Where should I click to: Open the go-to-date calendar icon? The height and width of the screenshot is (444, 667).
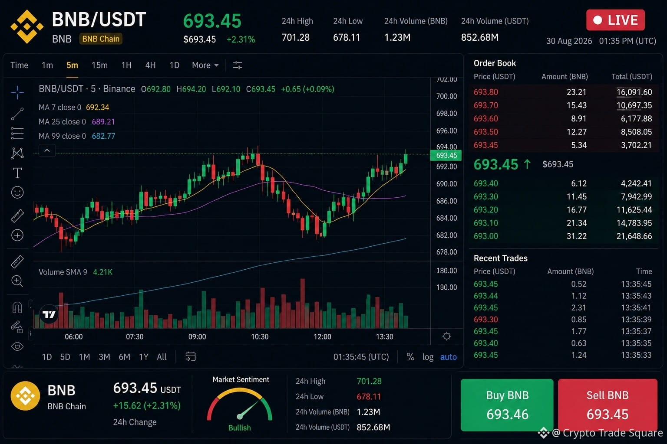pyautogui.click(x=191, y=356)
